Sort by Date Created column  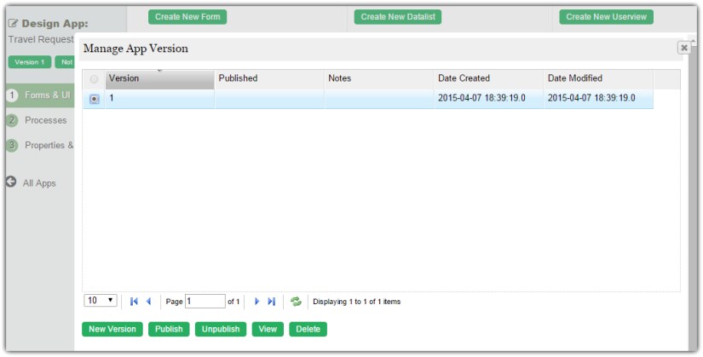pos(488,78)
